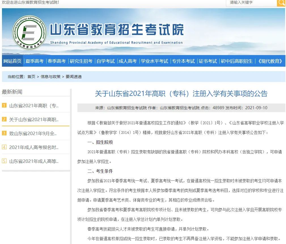Open the 证书考试 nav item
286x244 pixels.
[x=208, y=61]
